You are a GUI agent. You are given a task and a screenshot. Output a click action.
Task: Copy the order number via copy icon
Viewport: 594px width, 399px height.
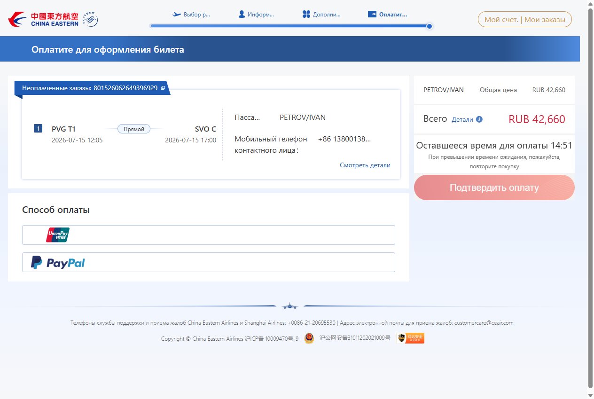pos(163,88)
